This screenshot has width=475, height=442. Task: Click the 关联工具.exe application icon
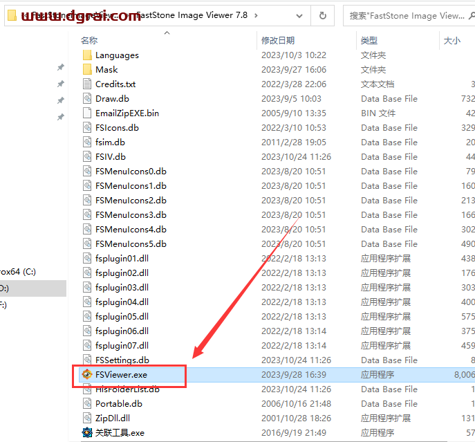point(87,432)
